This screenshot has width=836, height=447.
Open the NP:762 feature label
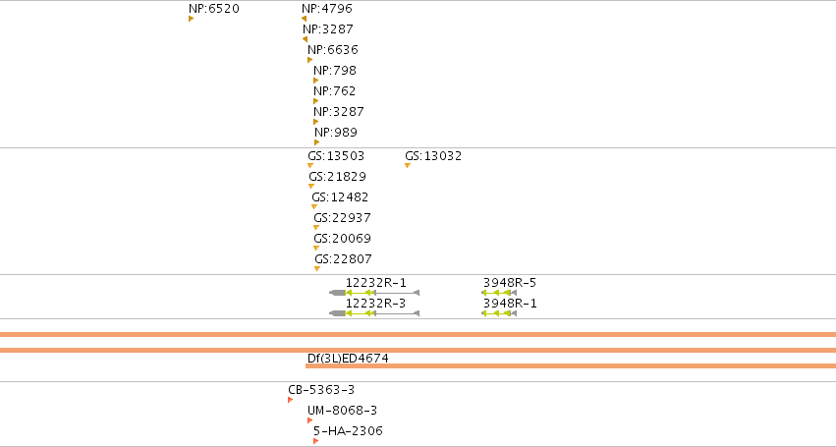point(334,91)
